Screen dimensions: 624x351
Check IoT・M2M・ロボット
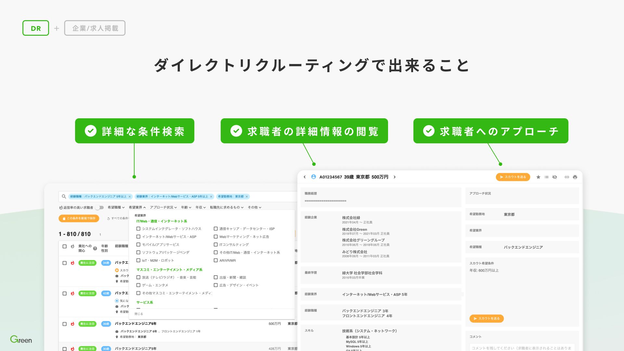tap(138, 260)
